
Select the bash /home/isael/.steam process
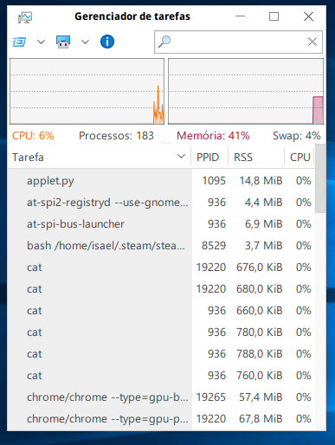pyautogui.click(x=161, y=246)
